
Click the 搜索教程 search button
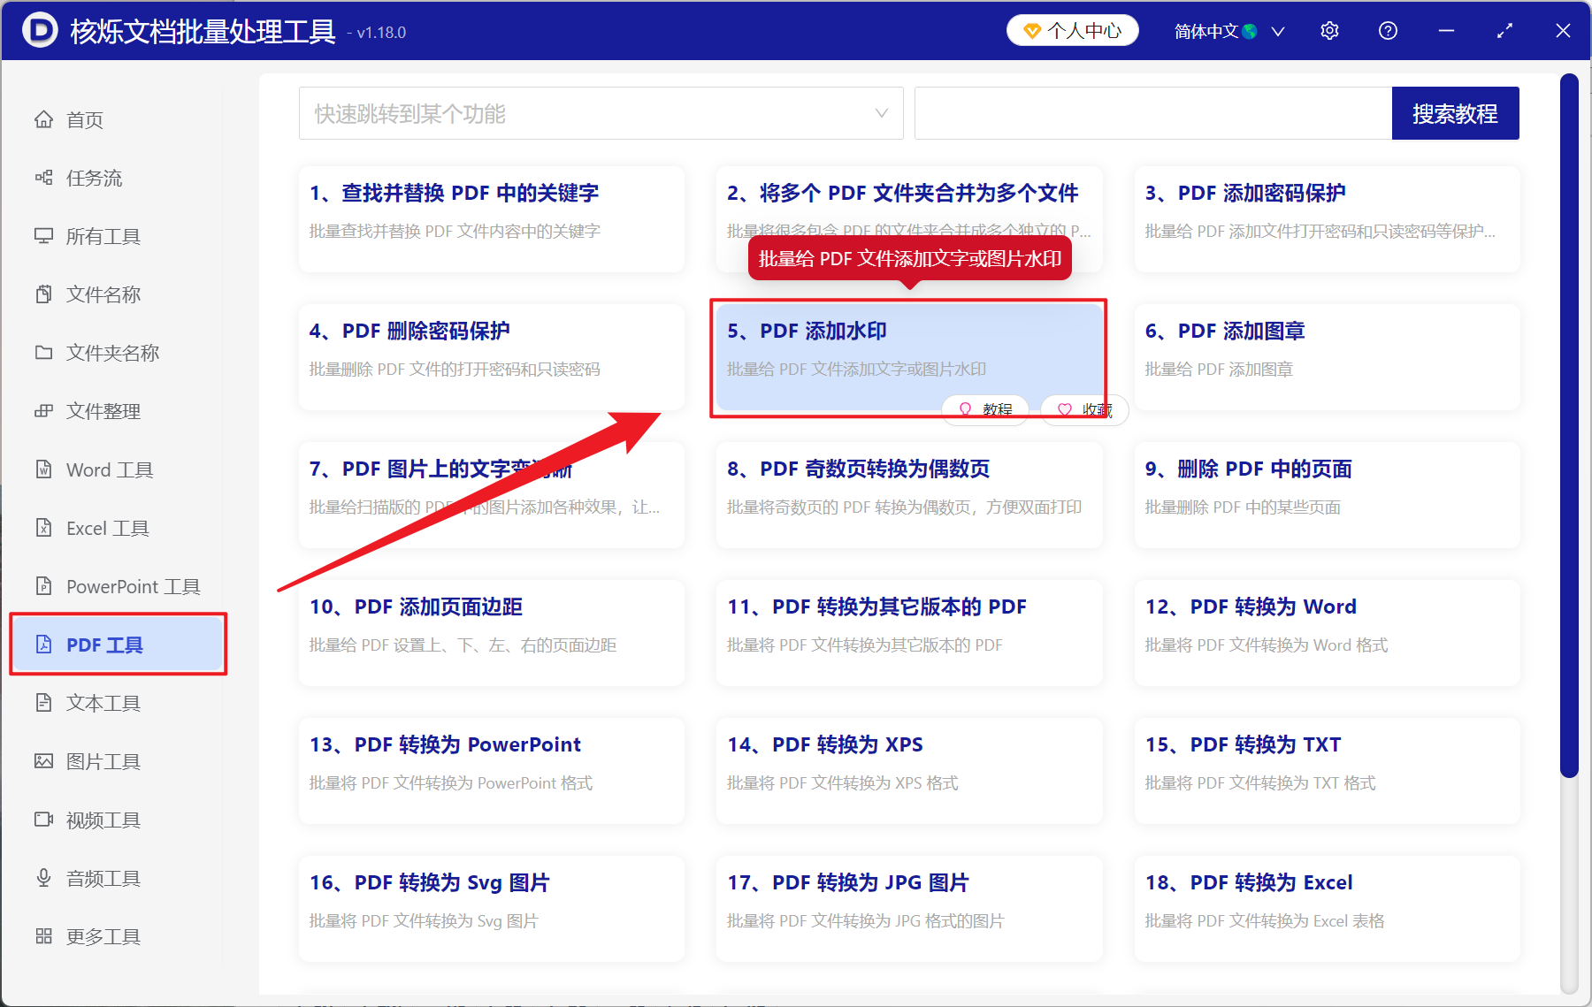[x=1455, y=113]
